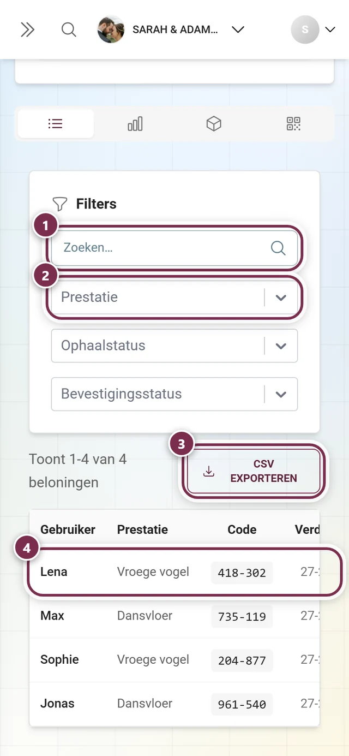This screenshot has height=756, width=349.
Task: Switch to the list view tab
Action: 56,124
